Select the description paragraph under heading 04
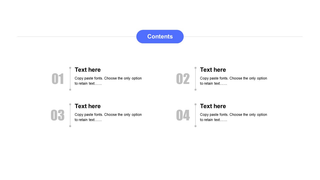This screenshot has width=320, height=180. (x=233, y=117)
